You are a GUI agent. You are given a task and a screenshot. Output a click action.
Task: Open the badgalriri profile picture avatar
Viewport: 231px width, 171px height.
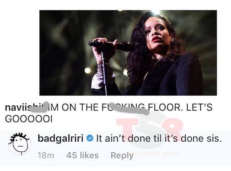click(x=20, y=143)
